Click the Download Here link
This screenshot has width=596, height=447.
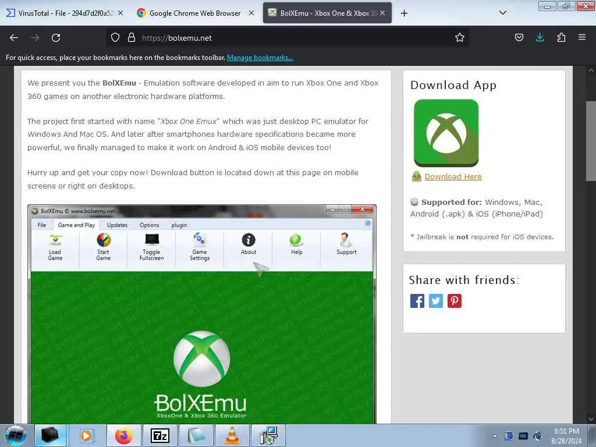click(453, 177)
